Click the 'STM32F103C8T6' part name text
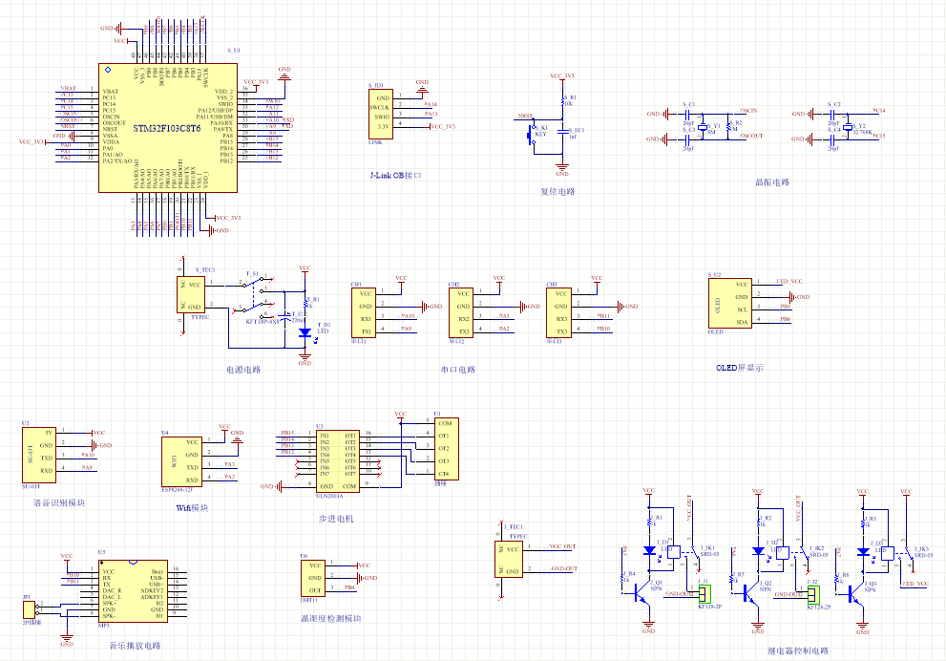 point(166,129)
